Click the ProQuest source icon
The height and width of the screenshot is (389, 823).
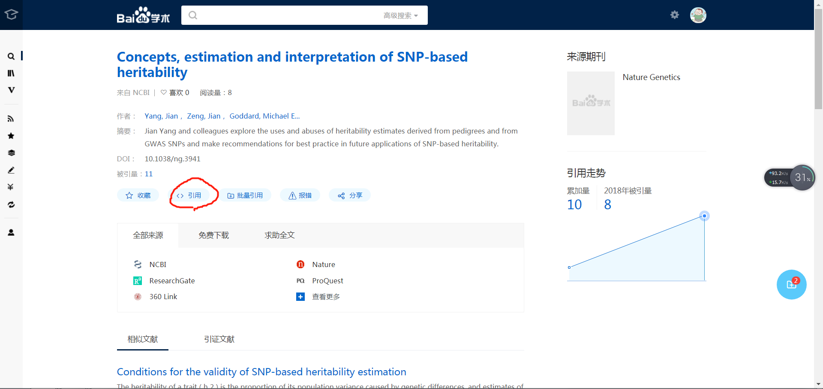[300, 281]
